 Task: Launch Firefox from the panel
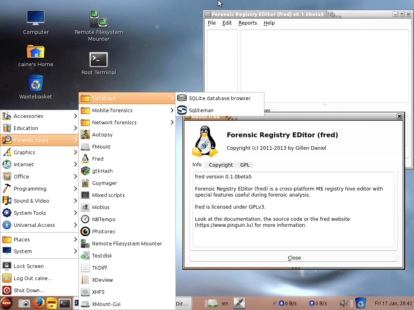click(x=38, y=303)
